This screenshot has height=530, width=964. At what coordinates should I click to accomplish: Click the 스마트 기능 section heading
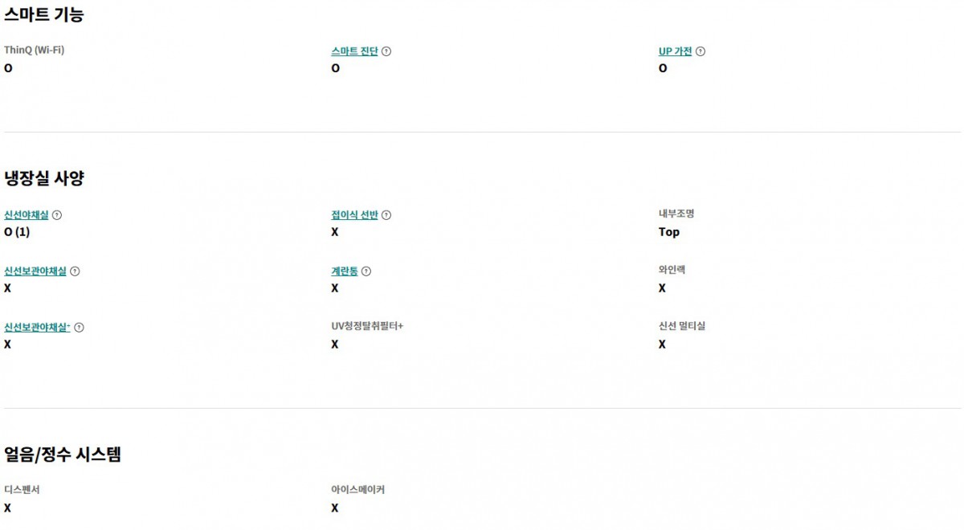coord(44,14)
